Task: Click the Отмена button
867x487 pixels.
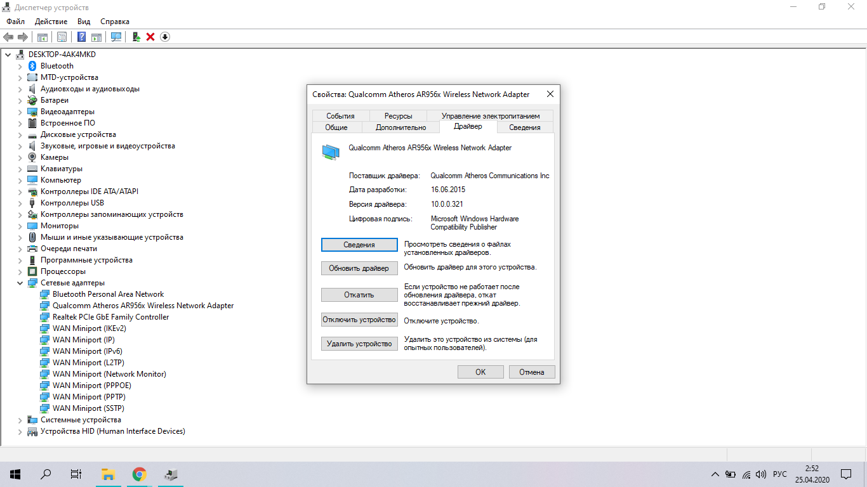Action: [532, 372]
